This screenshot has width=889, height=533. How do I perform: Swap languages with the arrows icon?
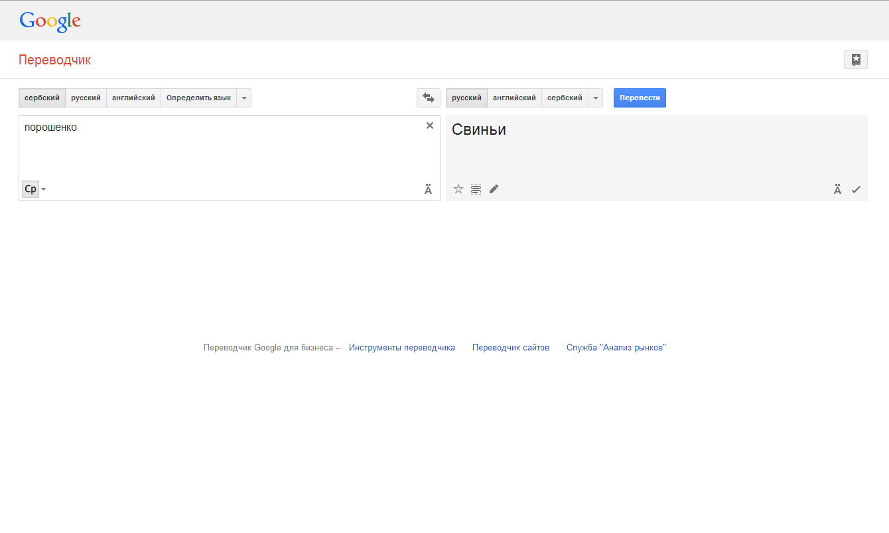coord(429,98)
